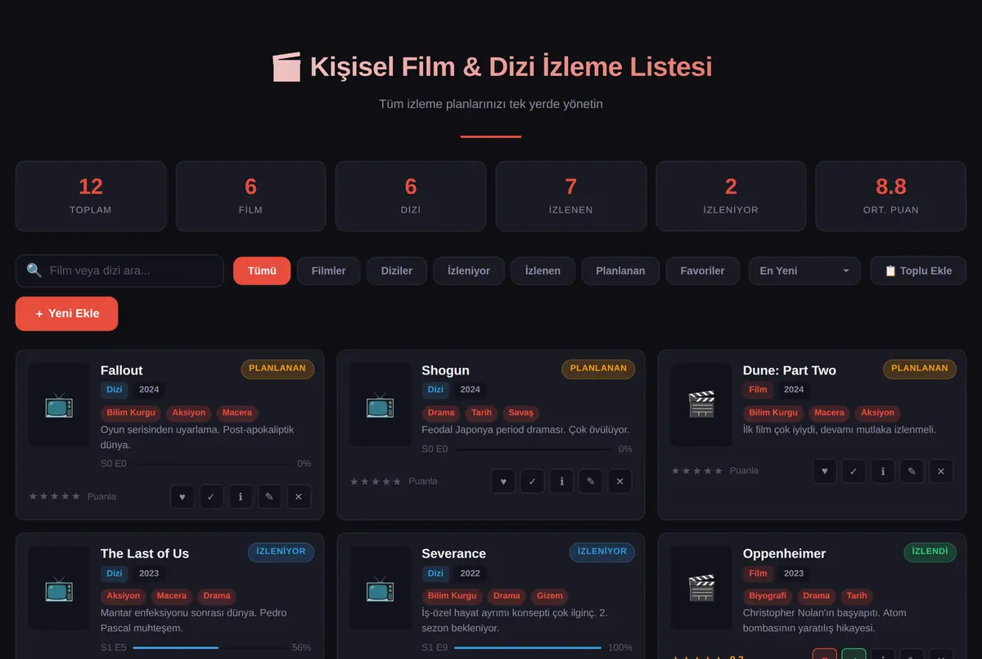Show only Favoriler

pyautogui.click(x=702, y=271)
